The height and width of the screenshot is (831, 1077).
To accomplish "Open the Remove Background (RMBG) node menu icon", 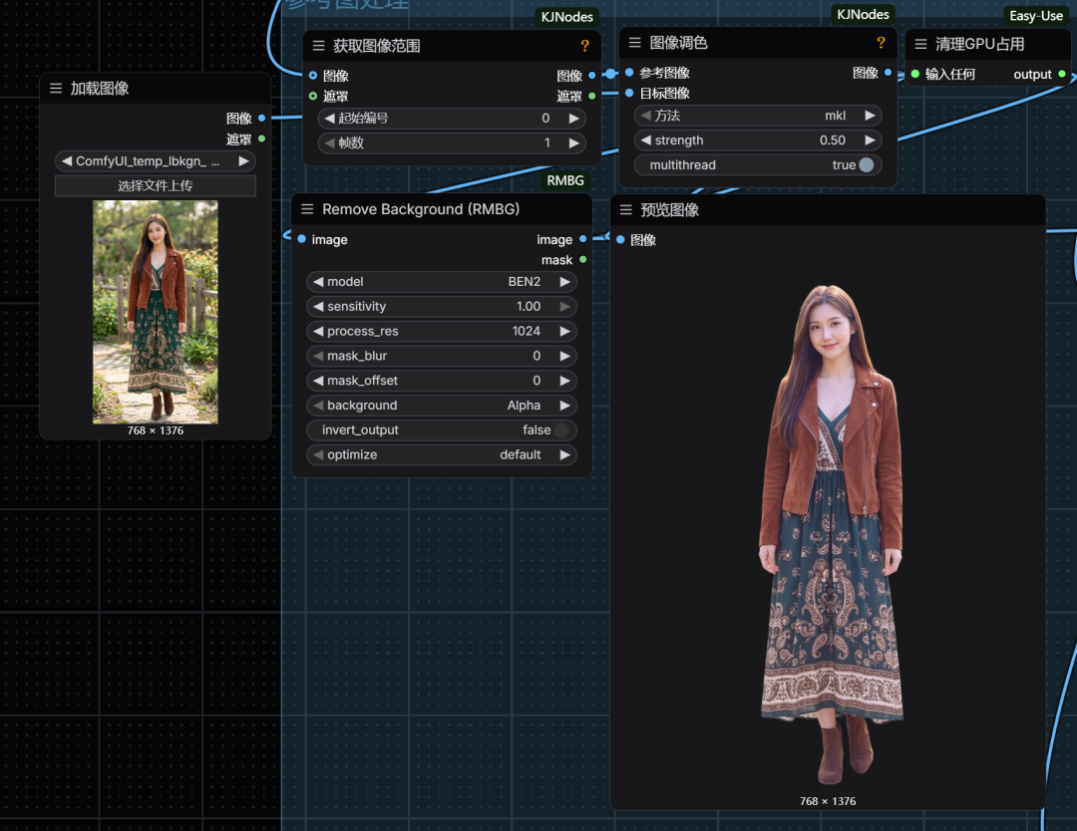I will [x=307, y=209].
